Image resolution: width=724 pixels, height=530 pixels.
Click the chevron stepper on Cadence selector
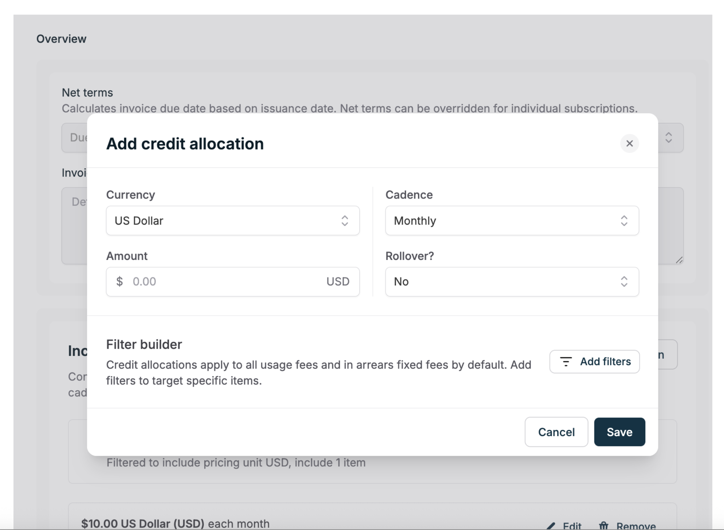[x=624, y=221]
